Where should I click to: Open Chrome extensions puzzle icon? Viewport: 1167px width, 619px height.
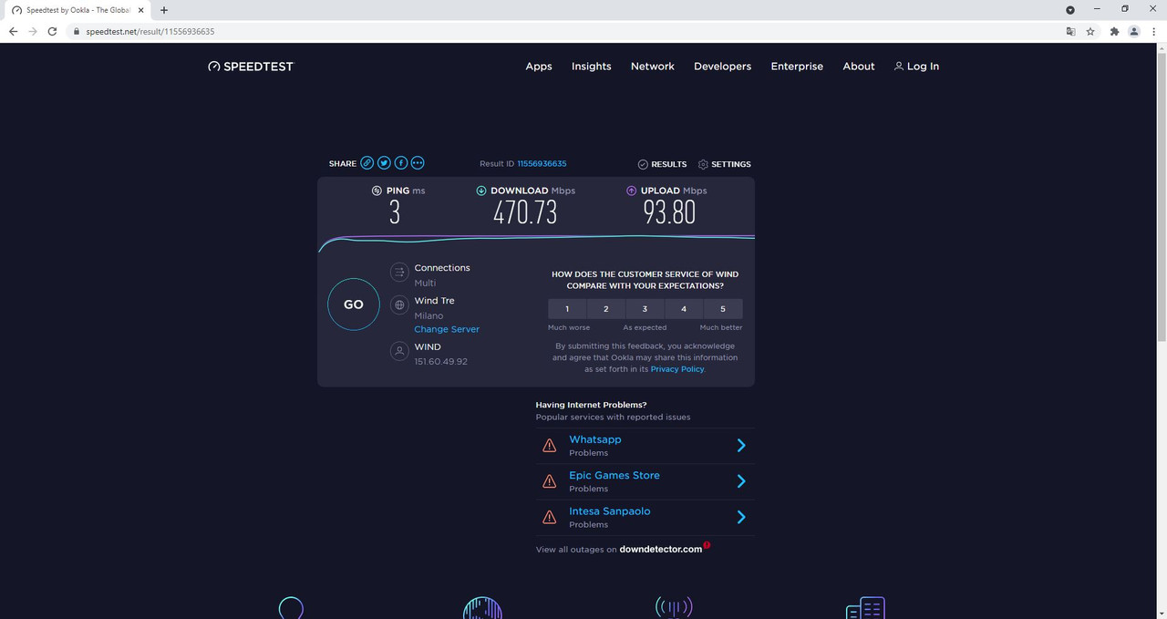coord(1114,31)
